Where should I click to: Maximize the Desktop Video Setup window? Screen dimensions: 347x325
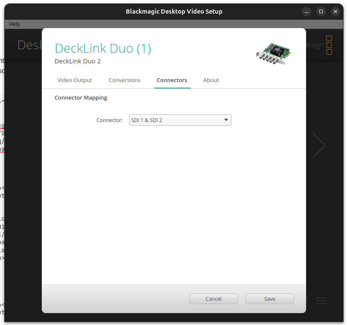(321, 11)
